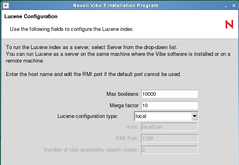Open the window menu icon in title bar
Image resolution: width=239 pixels, height=165 pixels.
4,6
